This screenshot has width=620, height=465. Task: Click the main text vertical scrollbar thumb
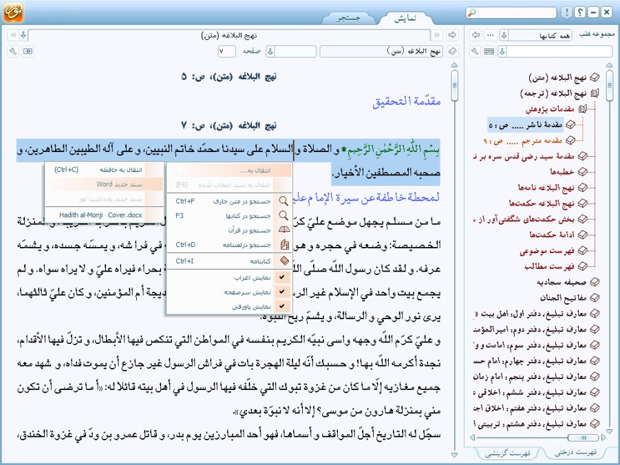(455, 85)
